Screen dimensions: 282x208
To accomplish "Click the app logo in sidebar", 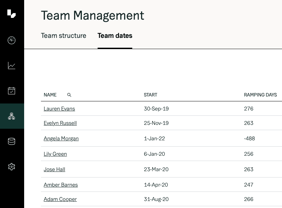I will point(12,14).
